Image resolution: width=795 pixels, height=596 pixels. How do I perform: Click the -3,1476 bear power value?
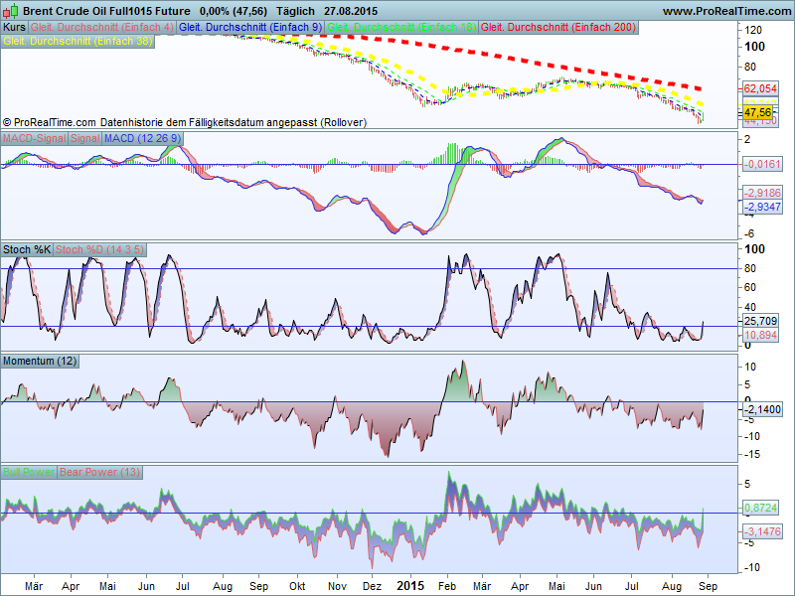[x=763, y=531]
